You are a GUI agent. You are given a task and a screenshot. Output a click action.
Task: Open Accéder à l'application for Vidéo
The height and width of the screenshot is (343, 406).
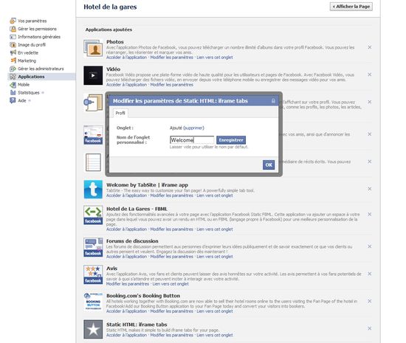(x=127, y=85)
